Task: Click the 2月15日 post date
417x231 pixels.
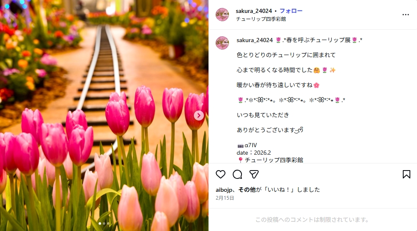Action: 225,198
